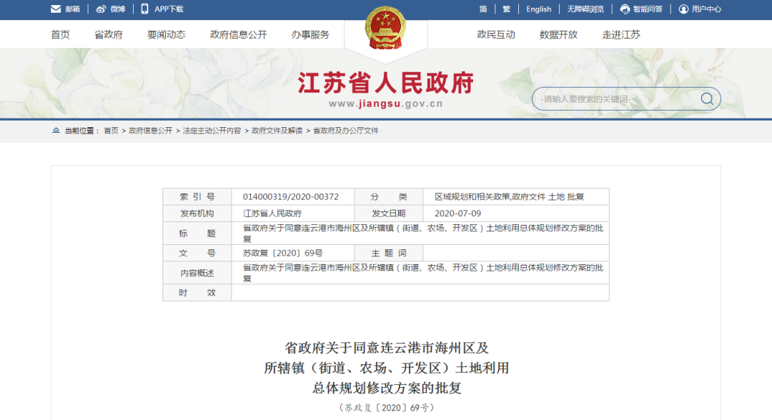The height and width of the screenshot is (420, 772).
Task: Open 无障碍浏览 accessibility mode
Action: click(585, 9)
